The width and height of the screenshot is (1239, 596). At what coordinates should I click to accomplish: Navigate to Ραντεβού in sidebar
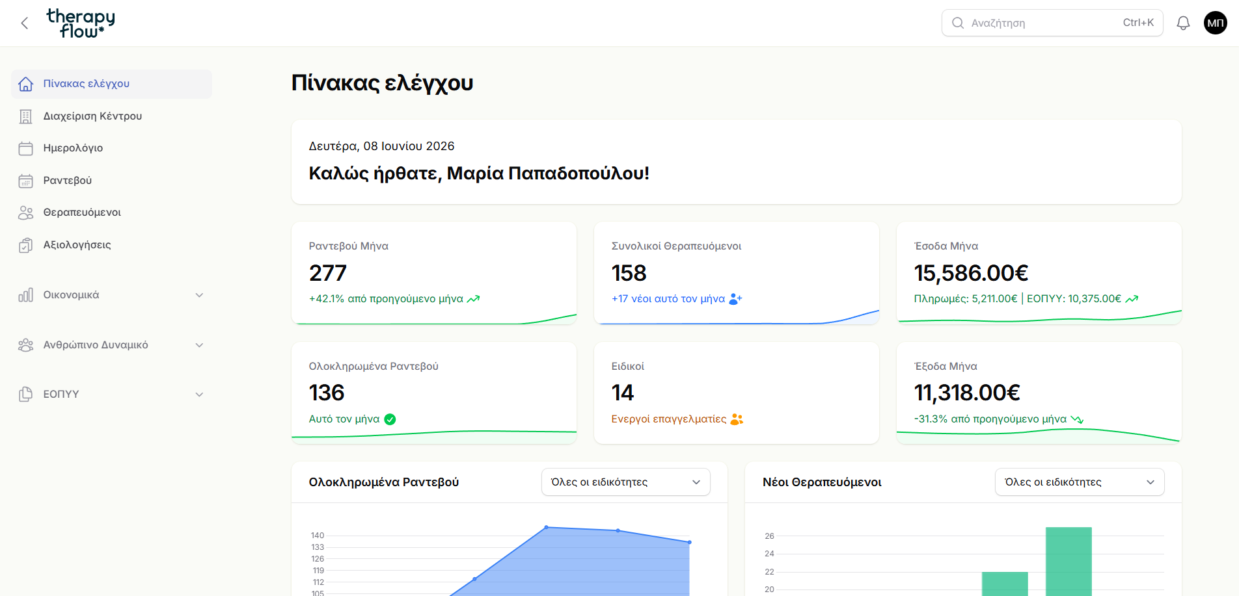[x=112, y=181]
